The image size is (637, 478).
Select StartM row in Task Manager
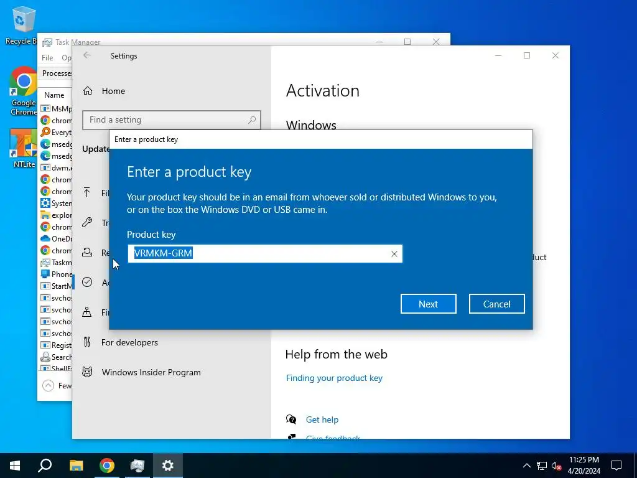pyautogui.click(x=56, y=286)
